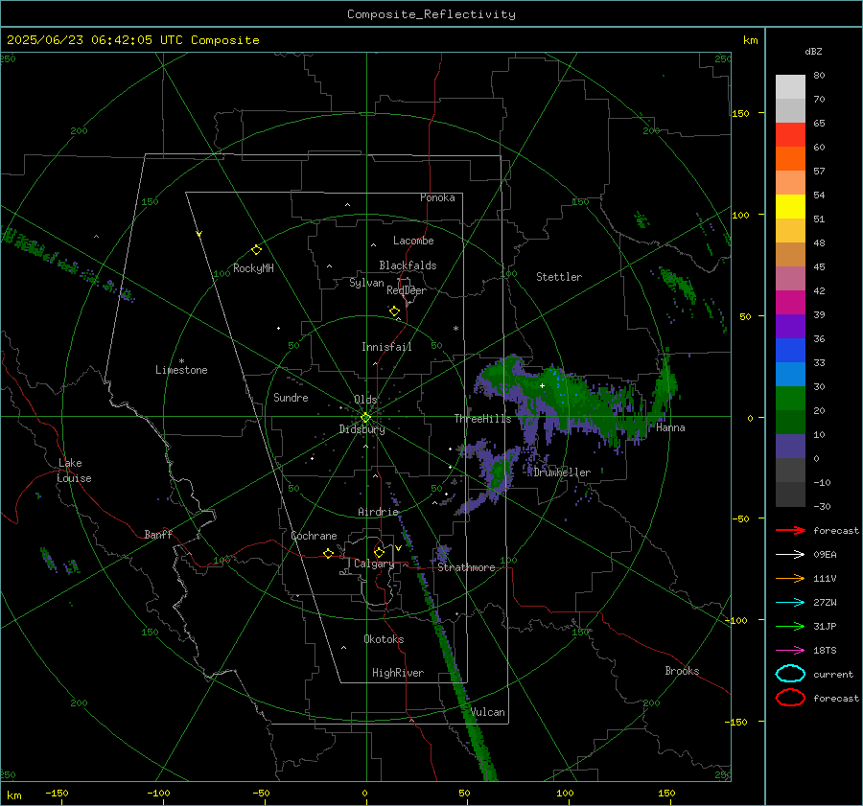Click the orange 111V arrow legend icon
The image size is (863, 806).
click(790, 578)
